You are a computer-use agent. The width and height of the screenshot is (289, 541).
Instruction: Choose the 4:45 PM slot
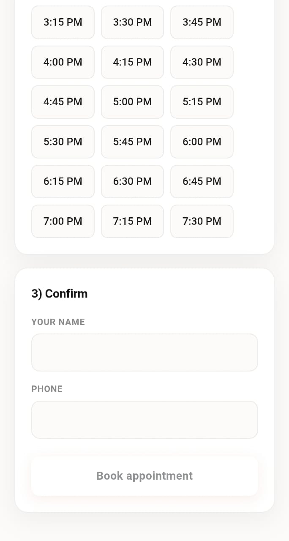(x=63, y=101)
